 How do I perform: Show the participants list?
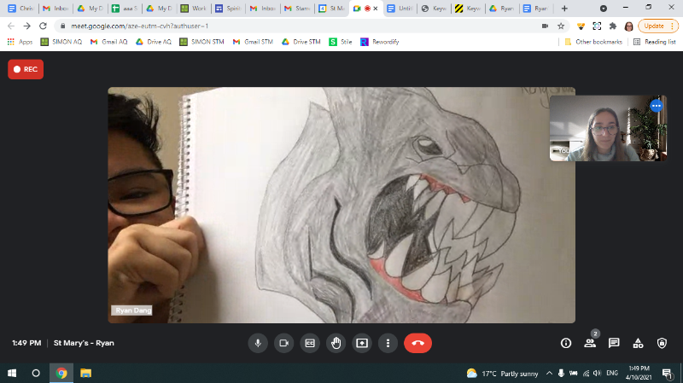(589, 343)
